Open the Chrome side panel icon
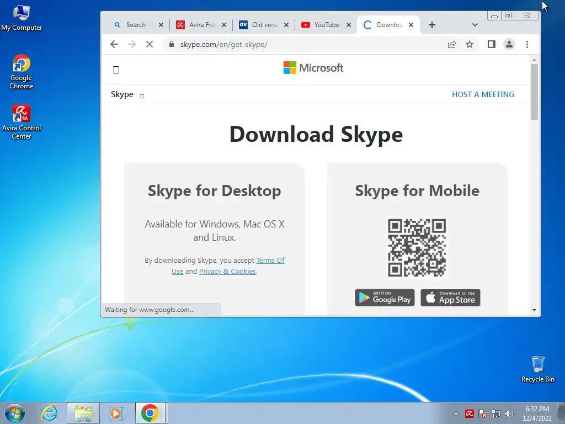This screenshot has height=424, width=565. click(x=491, y=44)
